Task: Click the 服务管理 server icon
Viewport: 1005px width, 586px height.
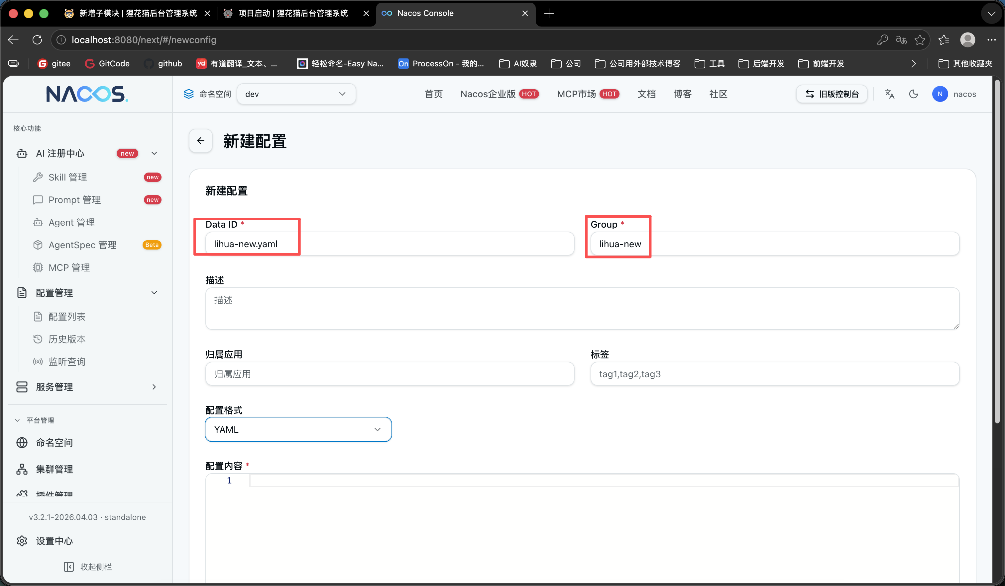Action: pyautogui.click(x=22, y=387)
